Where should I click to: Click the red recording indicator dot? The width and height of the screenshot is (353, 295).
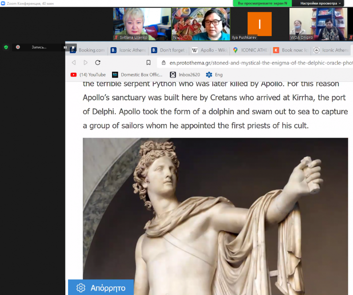18,47
